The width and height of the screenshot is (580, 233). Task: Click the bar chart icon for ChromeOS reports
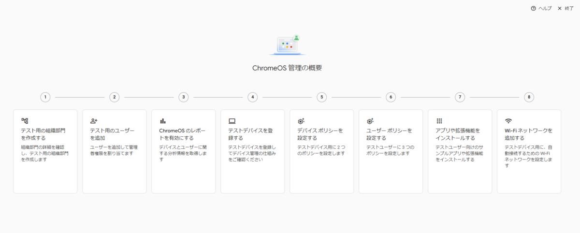point(163,121)
